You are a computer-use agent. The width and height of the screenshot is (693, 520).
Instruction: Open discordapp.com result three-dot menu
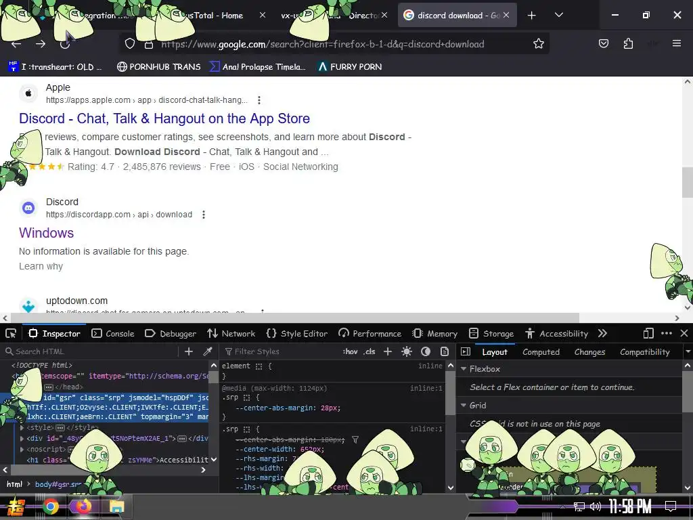point(203,215)
